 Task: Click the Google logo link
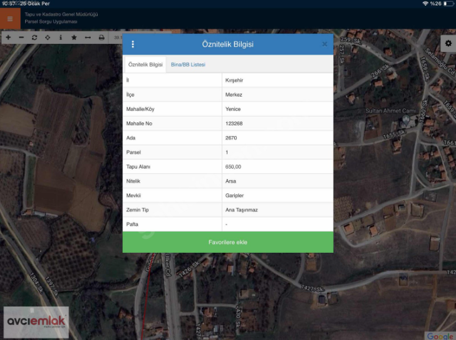point(440,336)
